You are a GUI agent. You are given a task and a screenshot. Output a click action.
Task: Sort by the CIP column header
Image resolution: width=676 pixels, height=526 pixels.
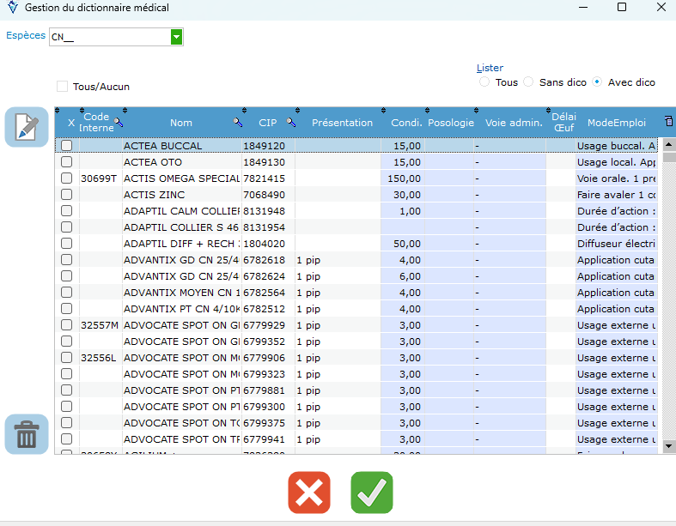click(268, 123)
